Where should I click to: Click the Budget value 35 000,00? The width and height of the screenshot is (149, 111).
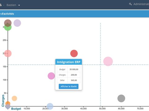pyautogui.click(x=74, y=69)
